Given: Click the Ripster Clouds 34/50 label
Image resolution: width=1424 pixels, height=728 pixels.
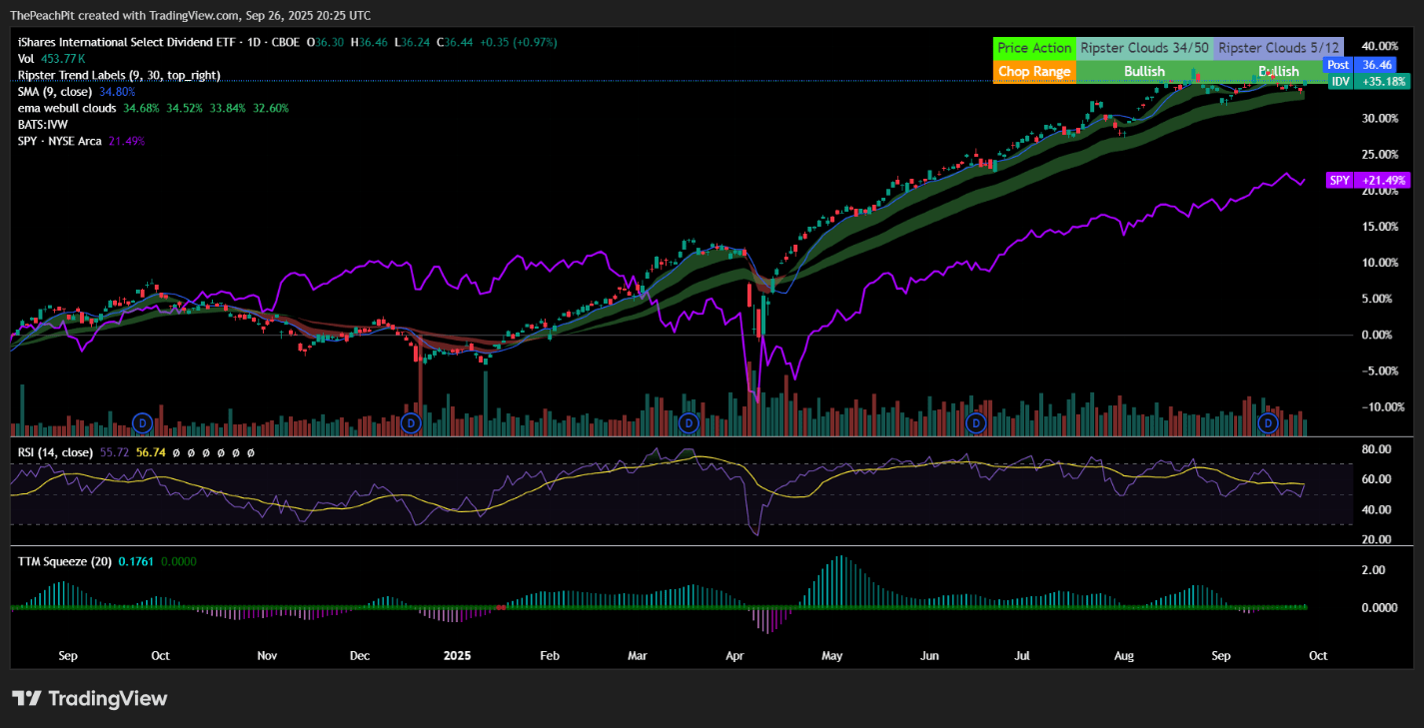Looking at the screenshot, I should 1145,47.
